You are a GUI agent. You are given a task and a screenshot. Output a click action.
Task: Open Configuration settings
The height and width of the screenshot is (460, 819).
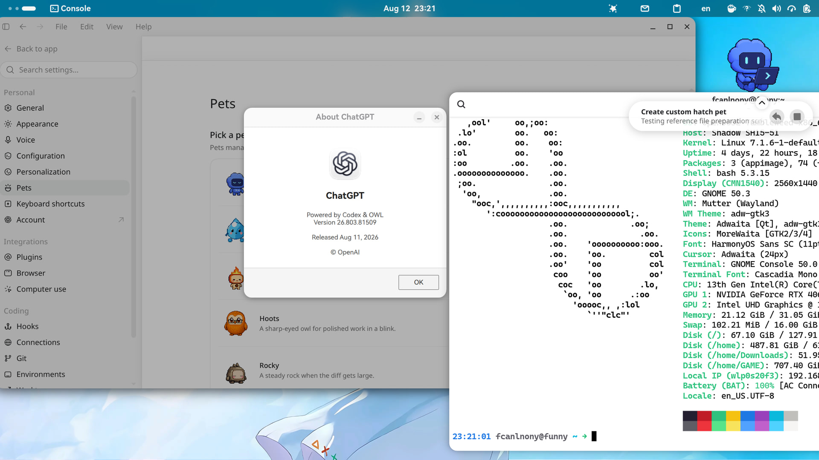(65, 156)
